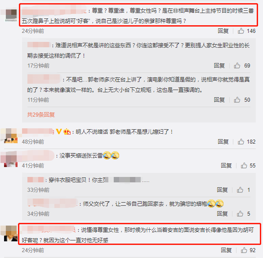
Task: Click thumbs-up on reply with 1 like
Action: pos(240,190)
